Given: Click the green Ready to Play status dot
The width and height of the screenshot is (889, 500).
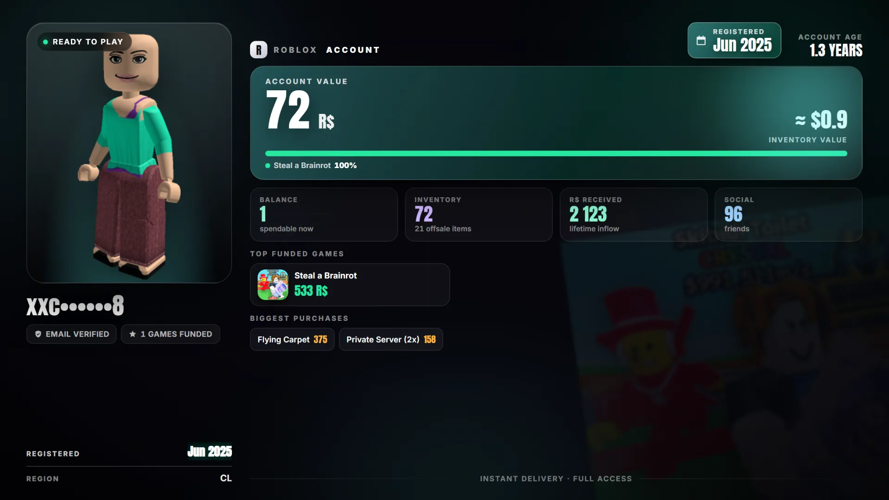Looking at the screenshot, I should 45,42.
